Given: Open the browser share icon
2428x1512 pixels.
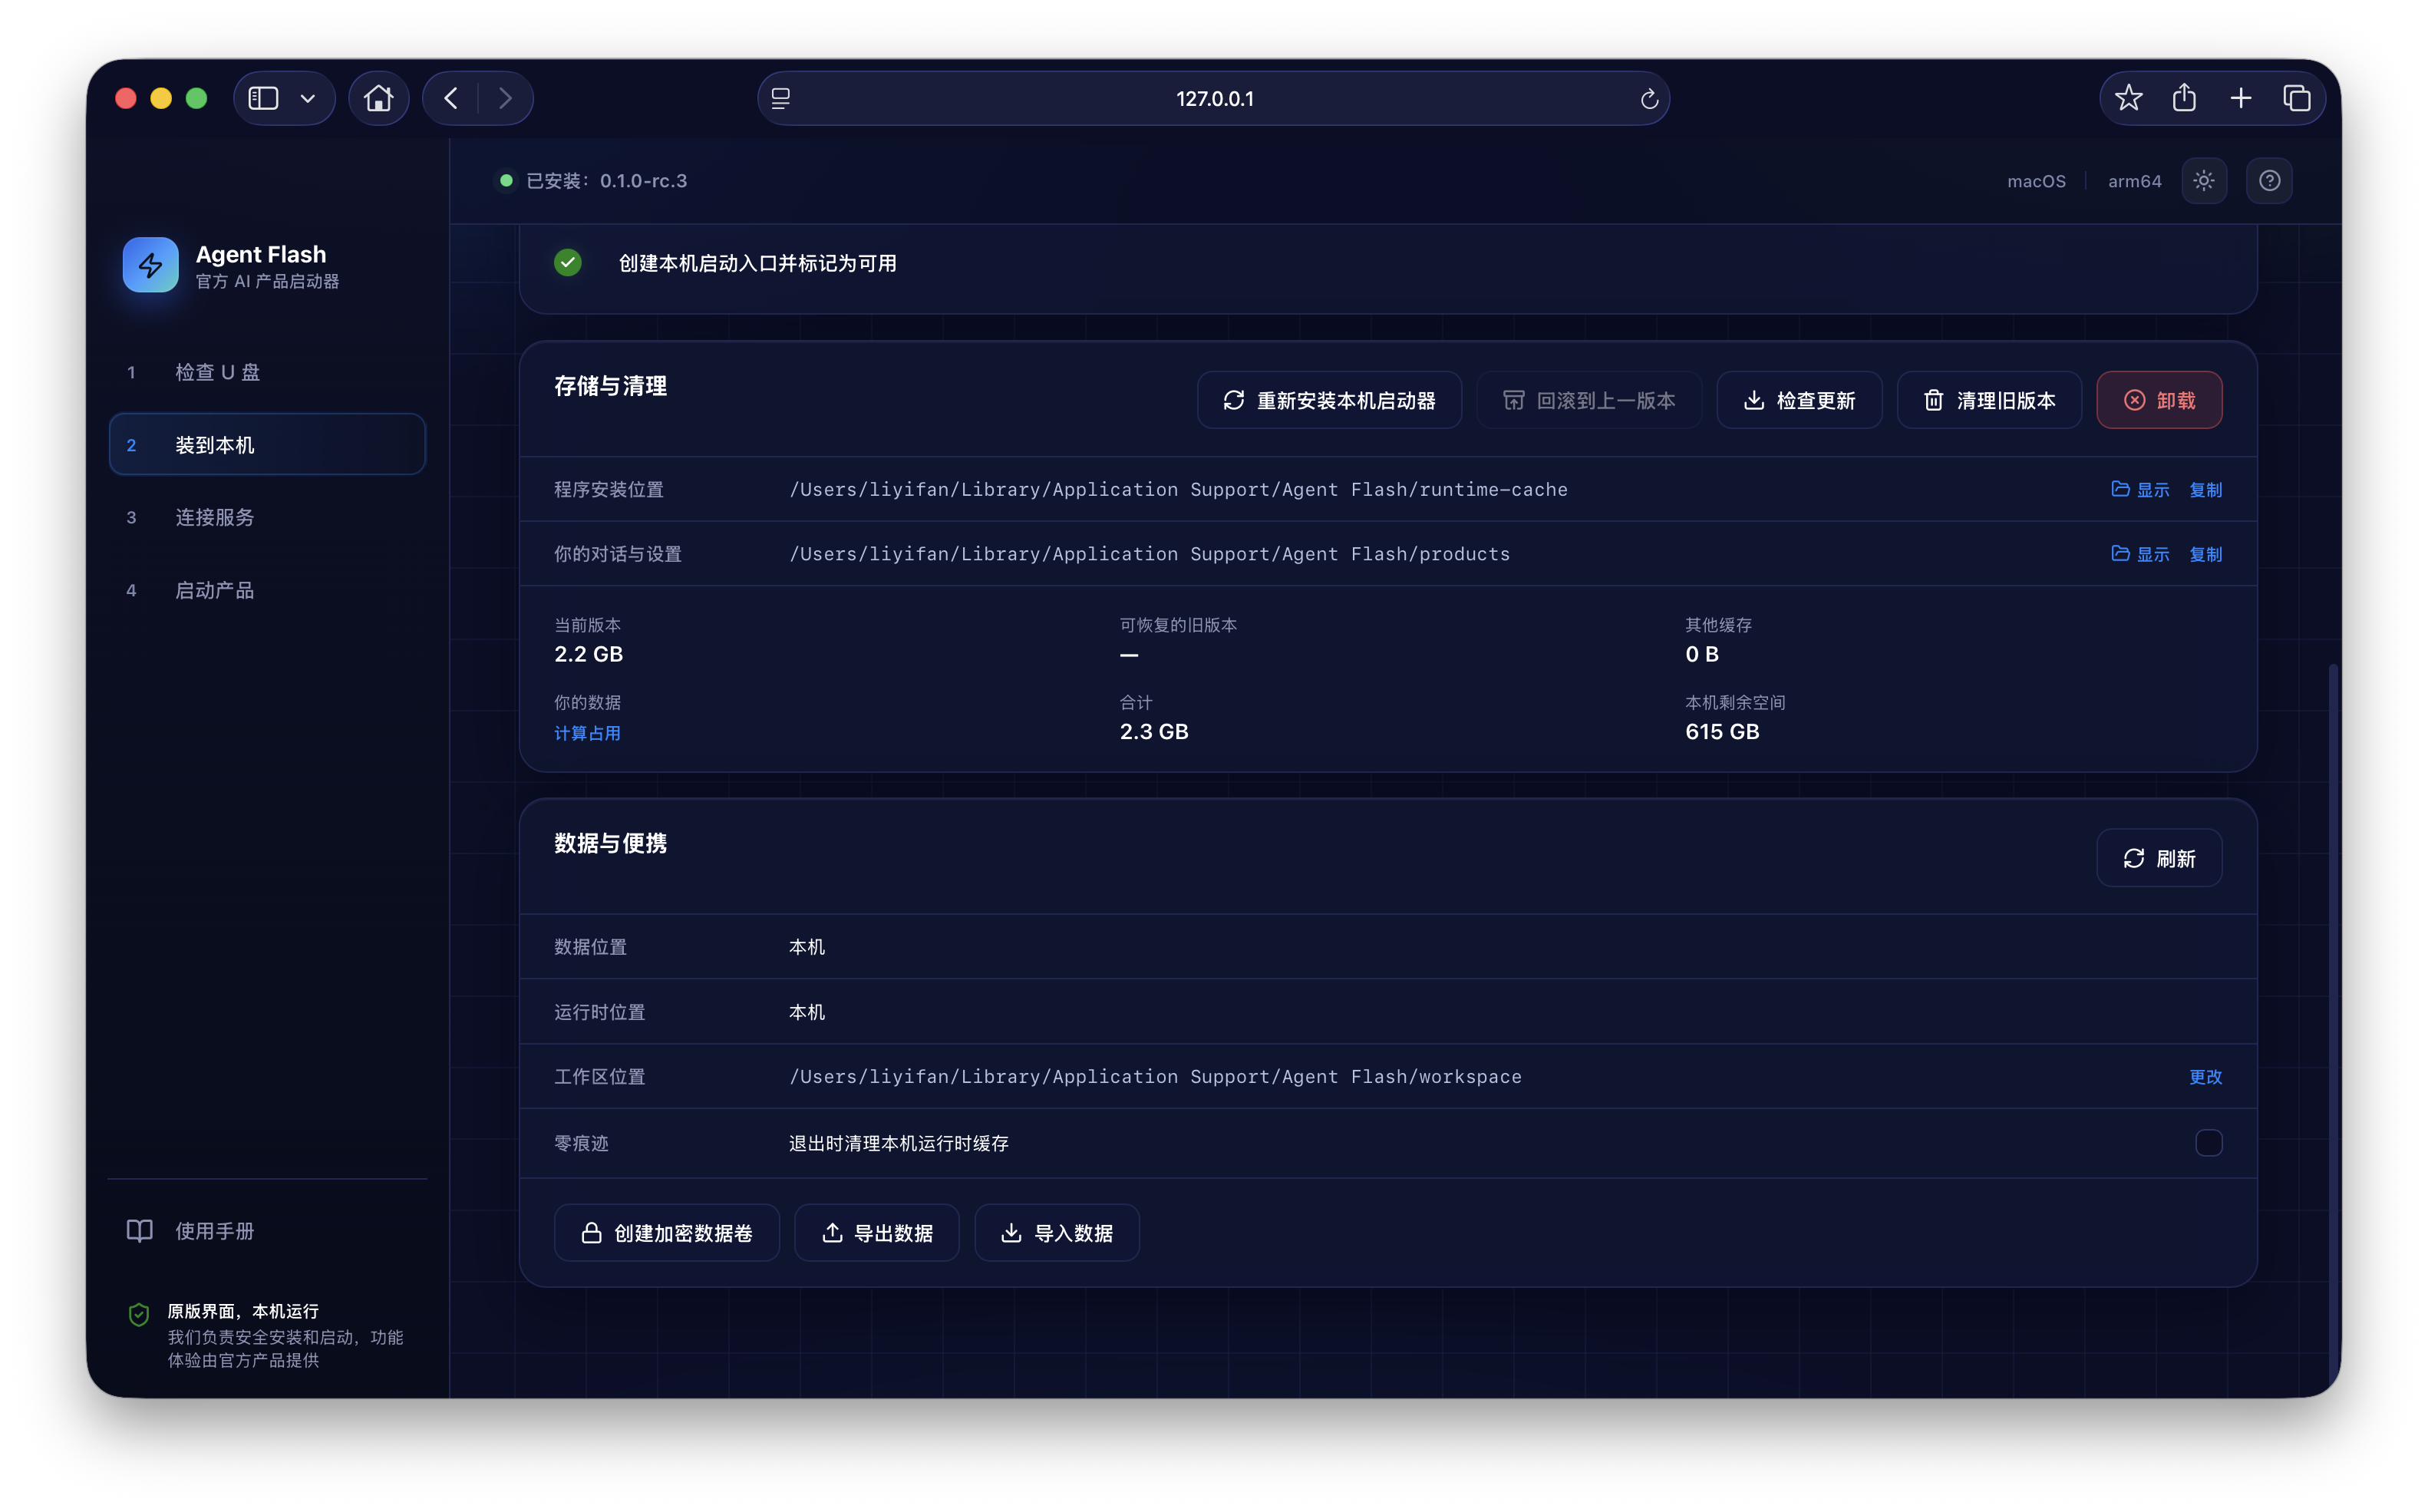Looking at the screenshot, I should 2184,98.
